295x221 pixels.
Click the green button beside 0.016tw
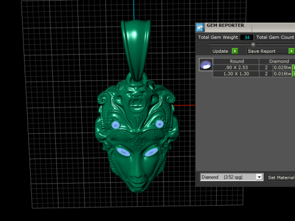[x=294, y=74]
